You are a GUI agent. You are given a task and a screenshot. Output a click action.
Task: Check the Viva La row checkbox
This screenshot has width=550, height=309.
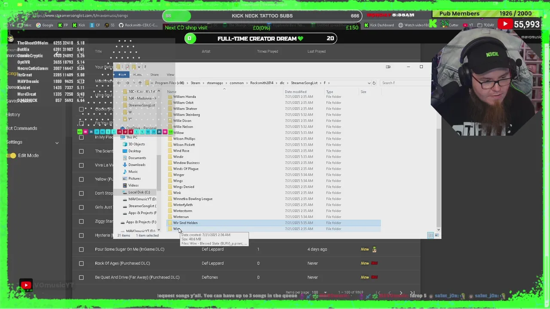(81, 165)
